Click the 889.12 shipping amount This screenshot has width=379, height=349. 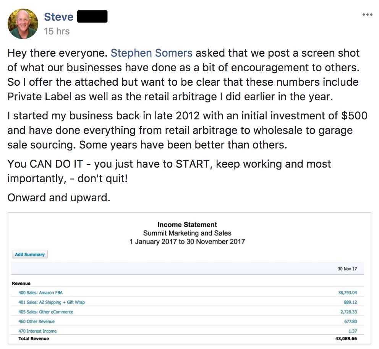click(351, 302)
